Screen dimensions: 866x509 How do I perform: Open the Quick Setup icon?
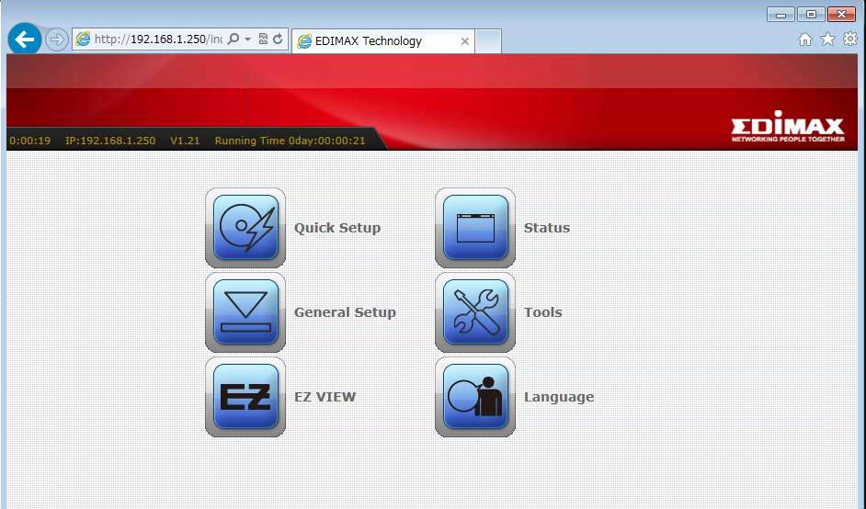point(245,228)
